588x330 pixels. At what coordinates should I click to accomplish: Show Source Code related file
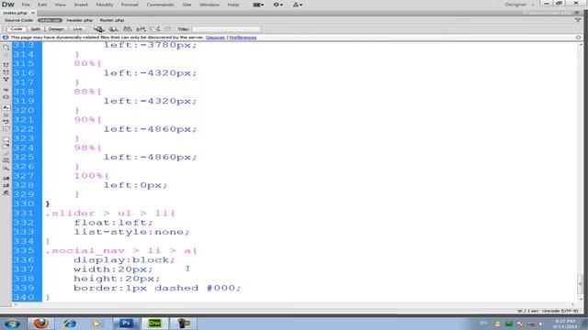coord(18,20)
